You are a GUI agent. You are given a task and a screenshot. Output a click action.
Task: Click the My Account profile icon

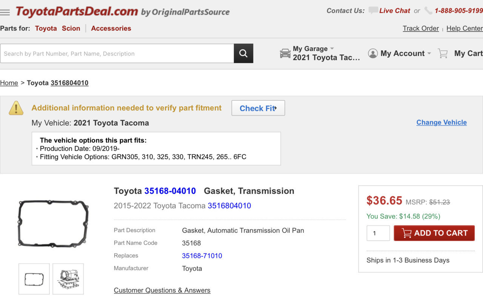(x=373, y=53)
